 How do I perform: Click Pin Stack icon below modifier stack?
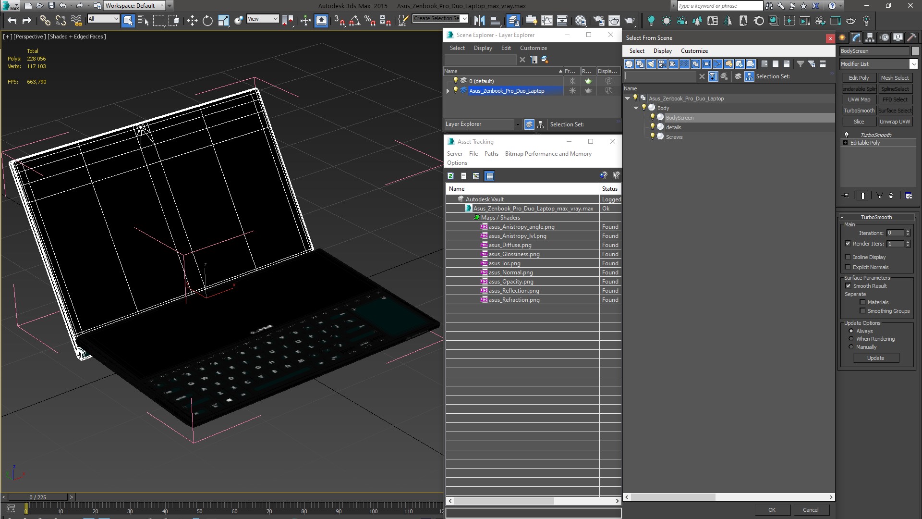click(x=846, y=196)
